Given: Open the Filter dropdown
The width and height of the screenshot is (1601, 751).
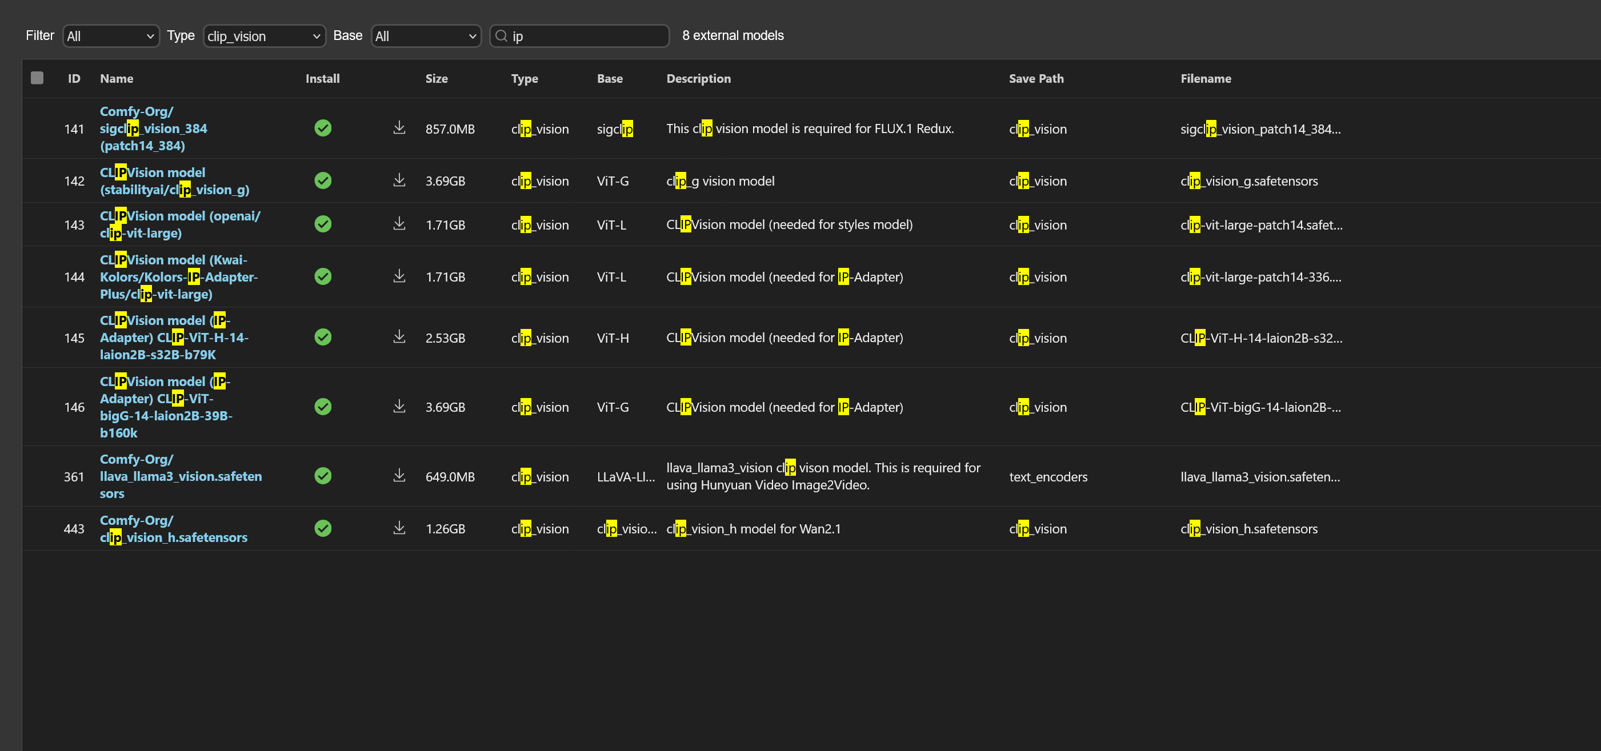Looking at the screenshot, I should tap(111, 36).
